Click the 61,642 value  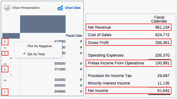point(163,91)
